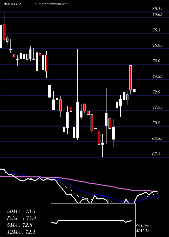Image resolution: width=169 pixels, height=237 pixels.
Task: Click the 5MA : 72.8 readout
Action: pyautogui.click(x=20, y=225)
